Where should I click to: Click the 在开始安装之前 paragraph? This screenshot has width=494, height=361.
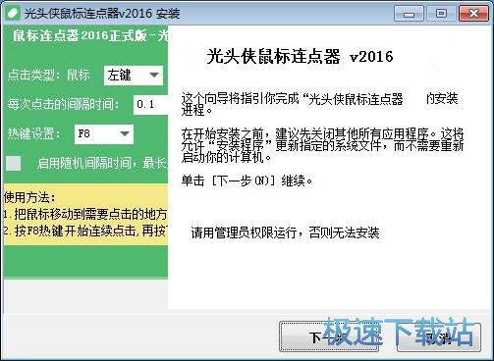322,145
